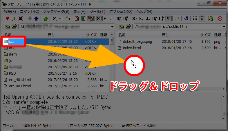Select the PSD folder in local pane
Image resolution: width=228 pixels, height=131 pixels.
(x=10, y=73)
